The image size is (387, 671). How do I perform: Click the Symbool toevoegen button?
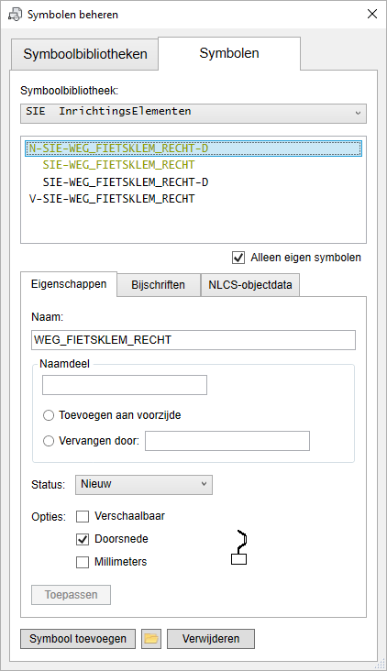point(78,639)
